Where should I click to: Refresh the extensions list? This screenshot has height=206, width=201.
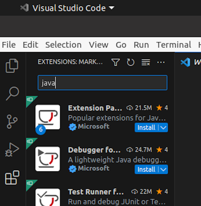click(130, 62)
